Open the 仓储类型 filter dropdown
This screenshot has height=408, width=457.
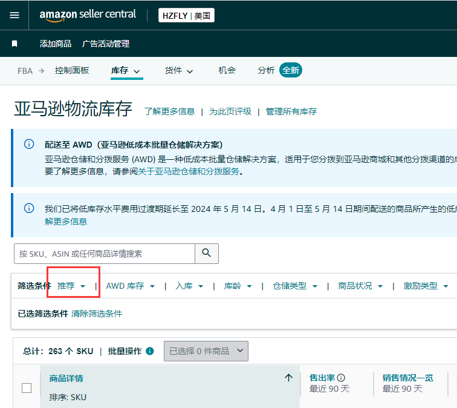click(295, 286)
